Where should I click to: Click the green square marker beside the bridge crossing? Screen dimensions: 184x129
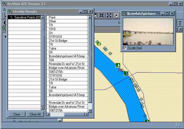coord(126,74)
